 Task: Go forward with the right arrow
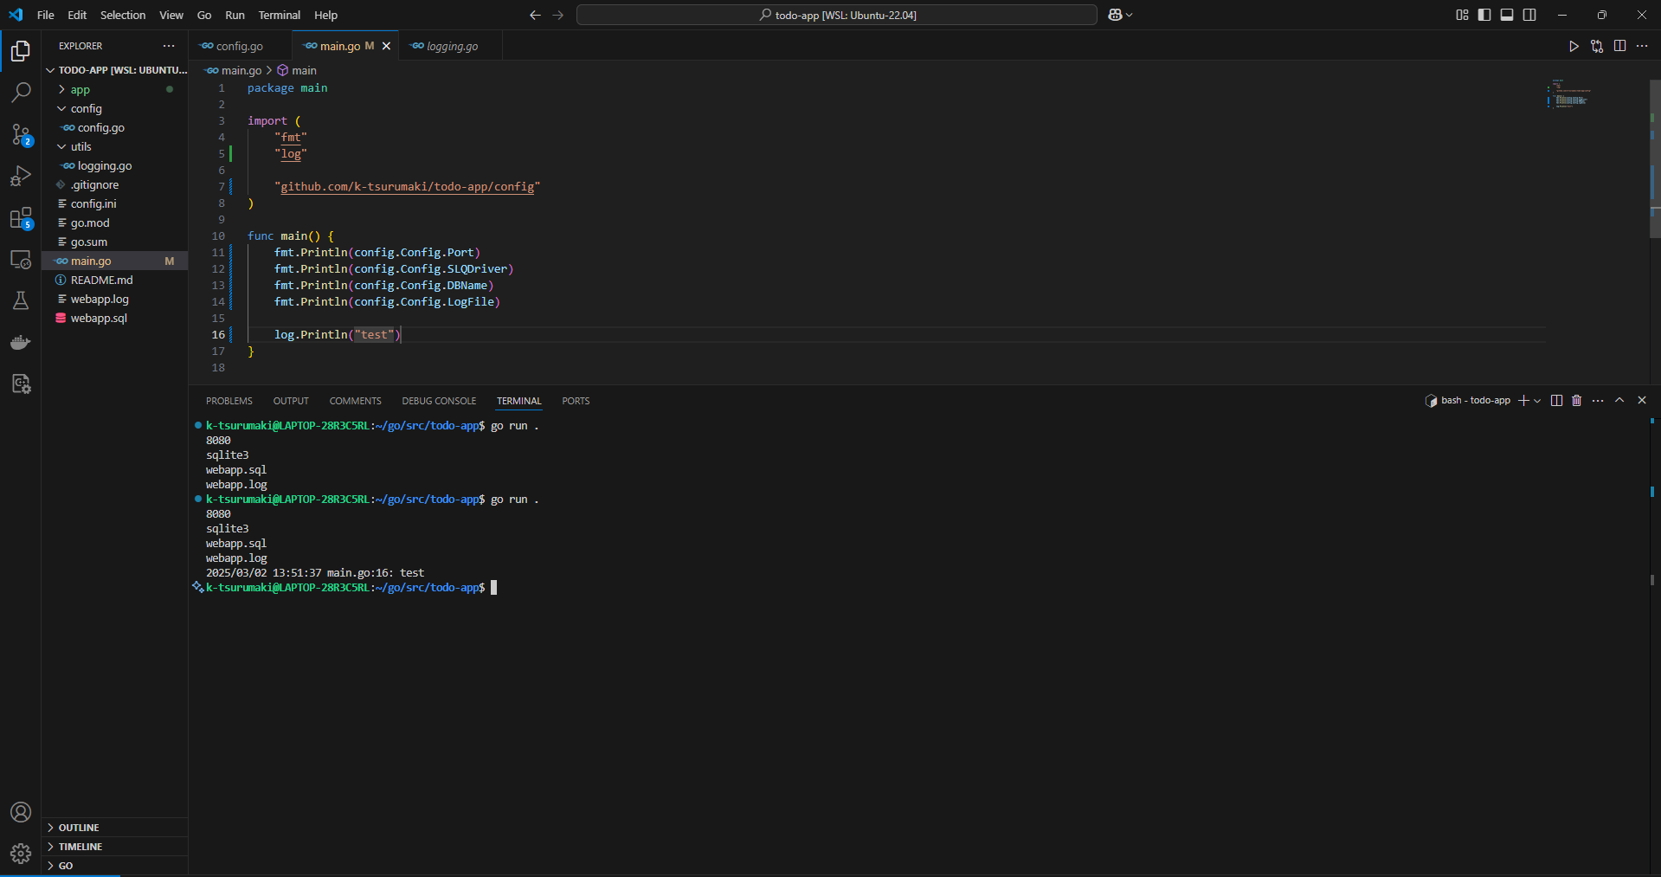click(557, 15)
